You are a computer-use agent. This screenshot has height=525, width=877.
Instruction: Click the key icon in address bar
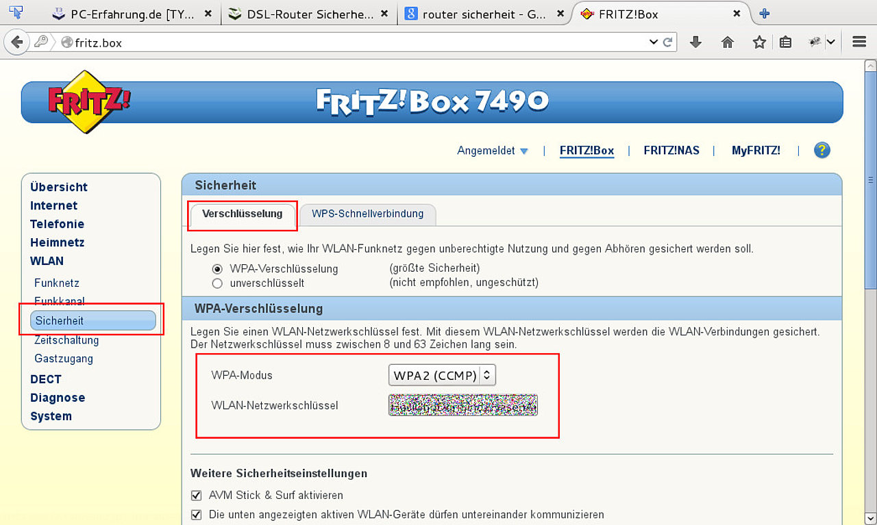click(42, 42)
